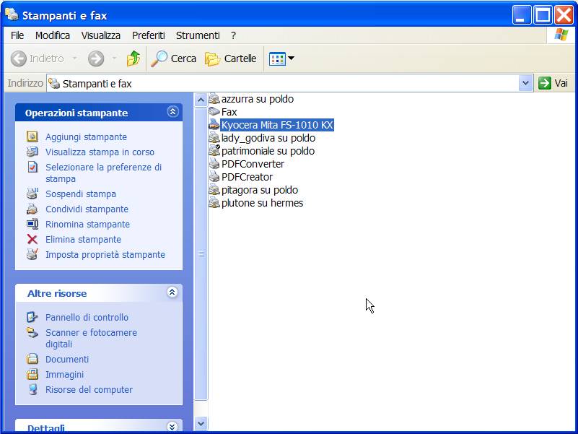Expand the Indirizzo address bar dropdown
578x434 pixels.
(x=525, y=83)
